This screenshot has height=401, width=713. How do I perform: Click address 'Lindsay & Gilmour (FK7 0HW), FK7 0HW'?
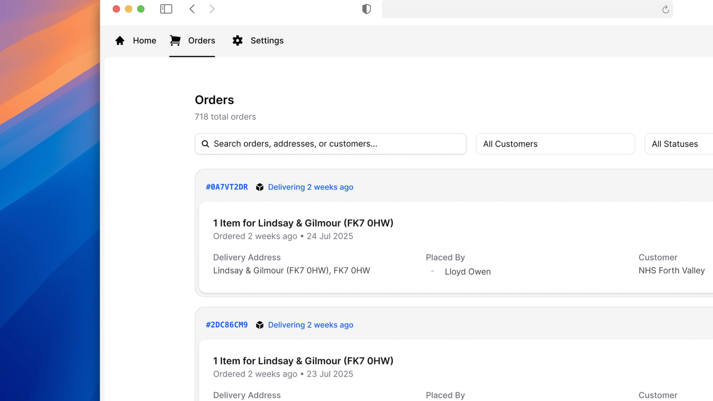coord(291,270)
